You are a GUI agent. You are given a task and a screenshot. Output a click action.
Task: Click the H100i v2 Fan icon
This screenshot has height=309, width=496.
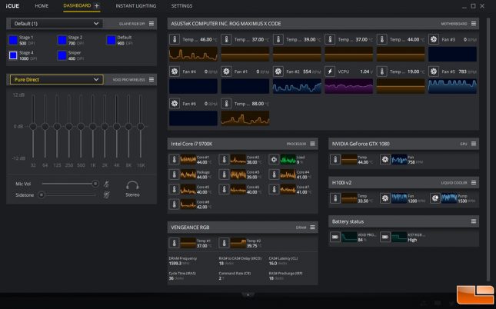pyautogui.click(x=385, y=198)
